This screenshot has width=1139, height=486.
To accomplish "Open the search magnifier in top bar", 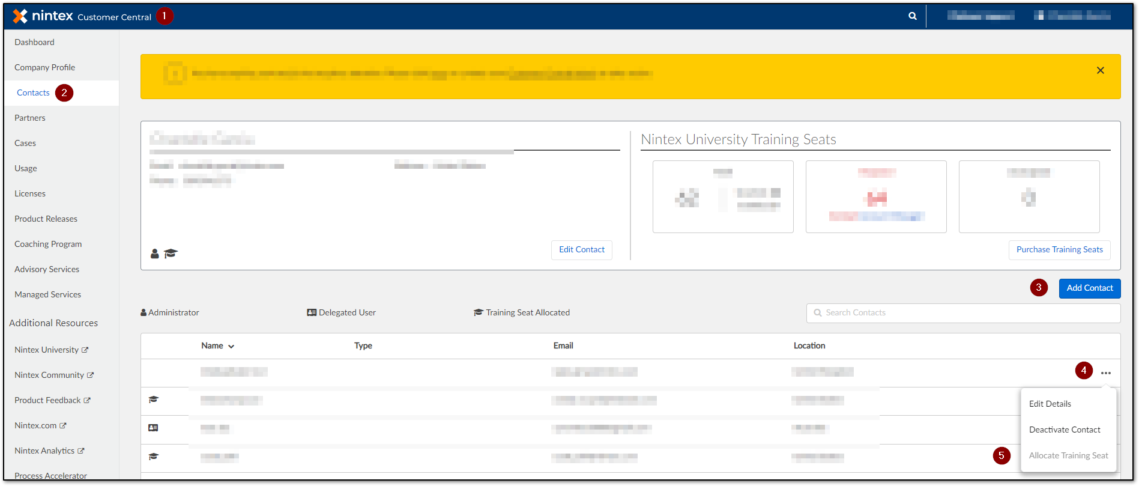I will click(x=913, y=16).
